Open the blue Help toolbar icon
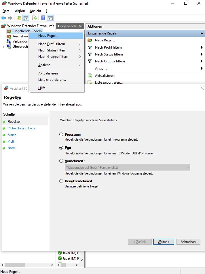This screenshot has height=274, width=205. [x=43, y=18]
